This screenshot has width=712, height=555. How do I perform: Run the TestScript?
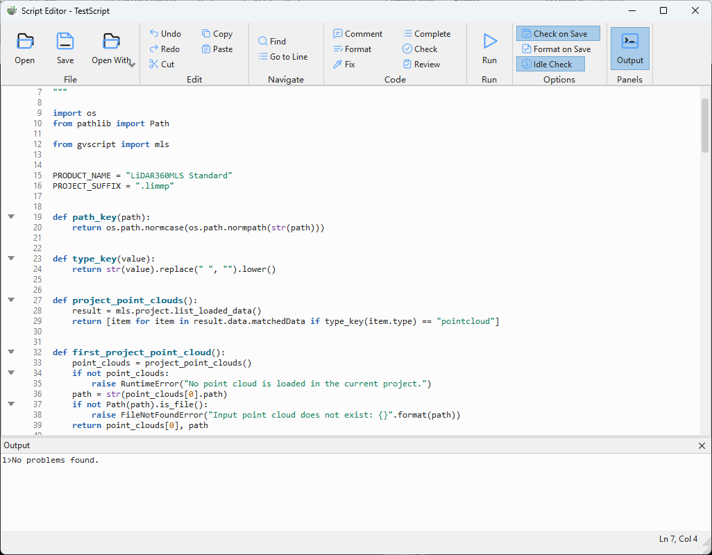coord(489,48)
